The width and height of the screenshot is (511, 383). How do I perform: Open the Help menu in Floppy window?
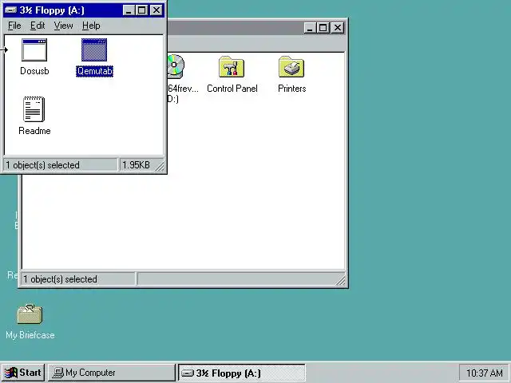[91, 26]
